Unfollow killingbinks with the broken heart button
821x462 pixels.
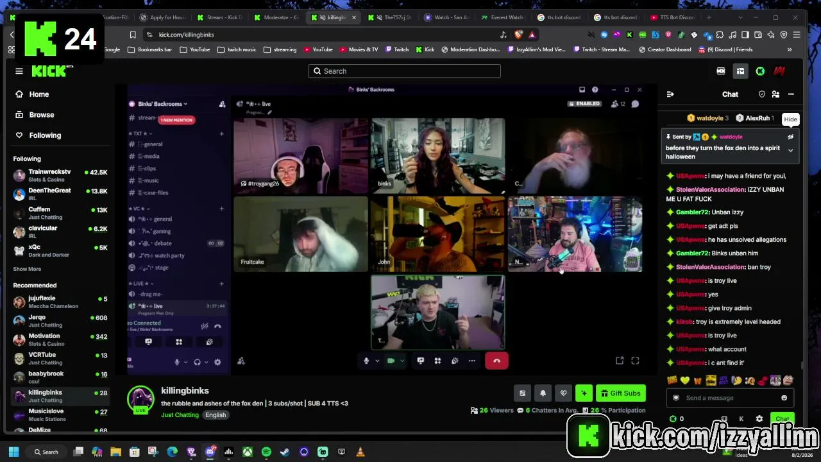tap(563, 393)
